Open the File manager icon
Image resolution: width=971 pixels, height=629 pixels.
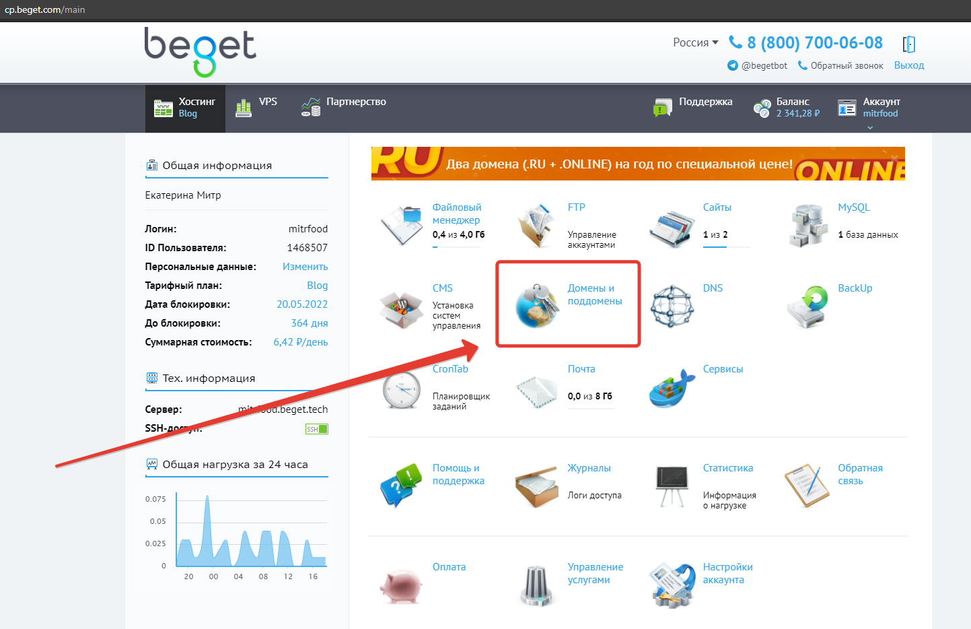[x=402, y=225]
